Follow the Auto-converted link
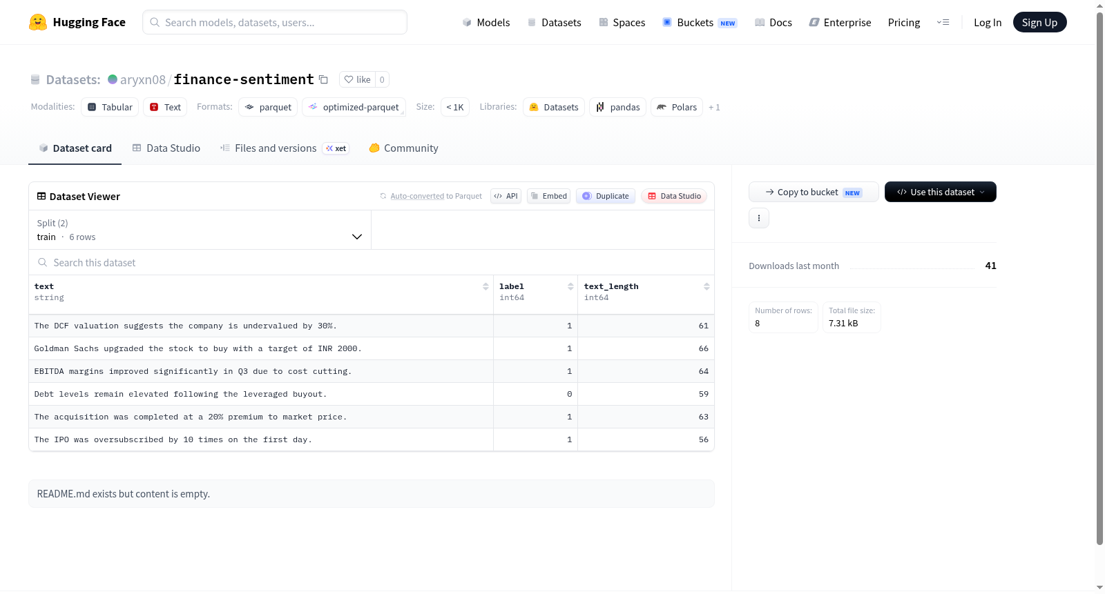1105x594 pixels. click(x=417, y=196)
